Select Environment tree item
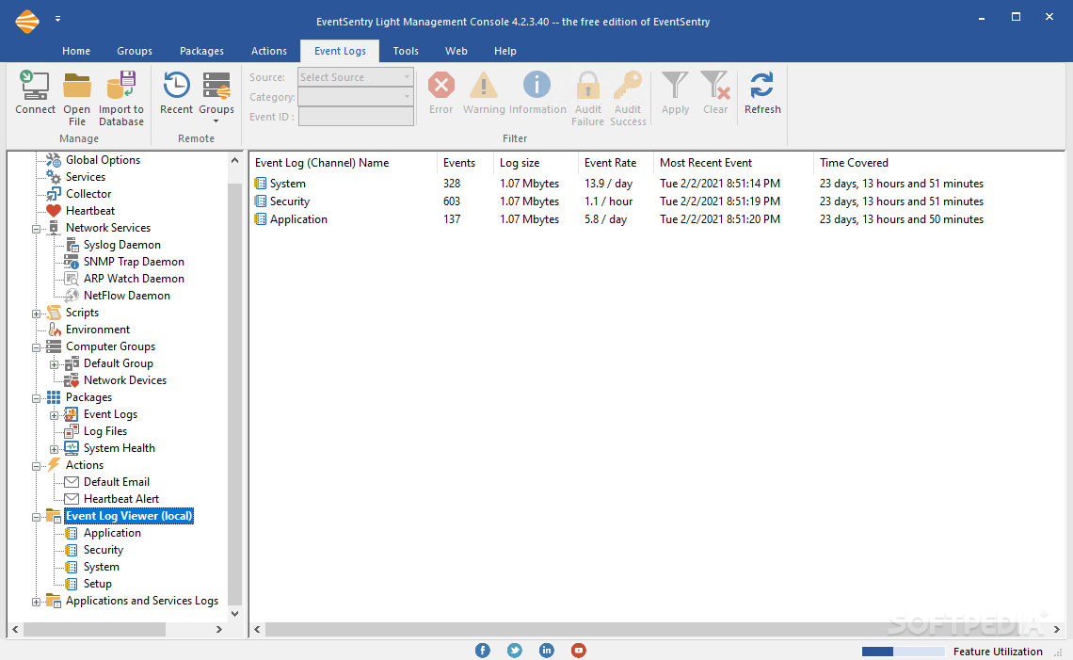The image size is (1073, 660). coord(98,330)
